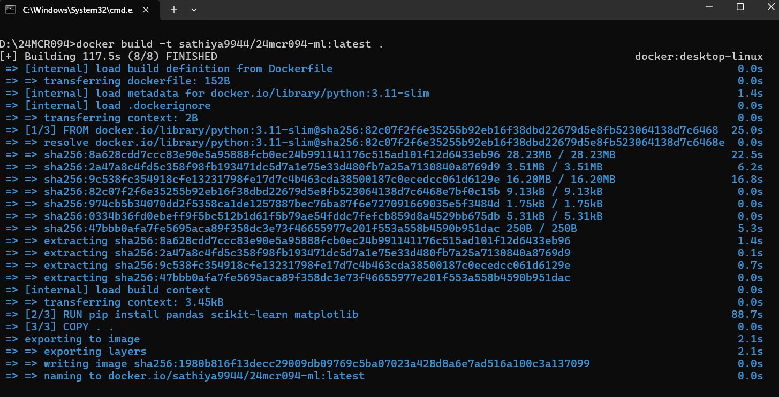Click the docker build command line
The image size is (779, 397).
tap(192, 44)
